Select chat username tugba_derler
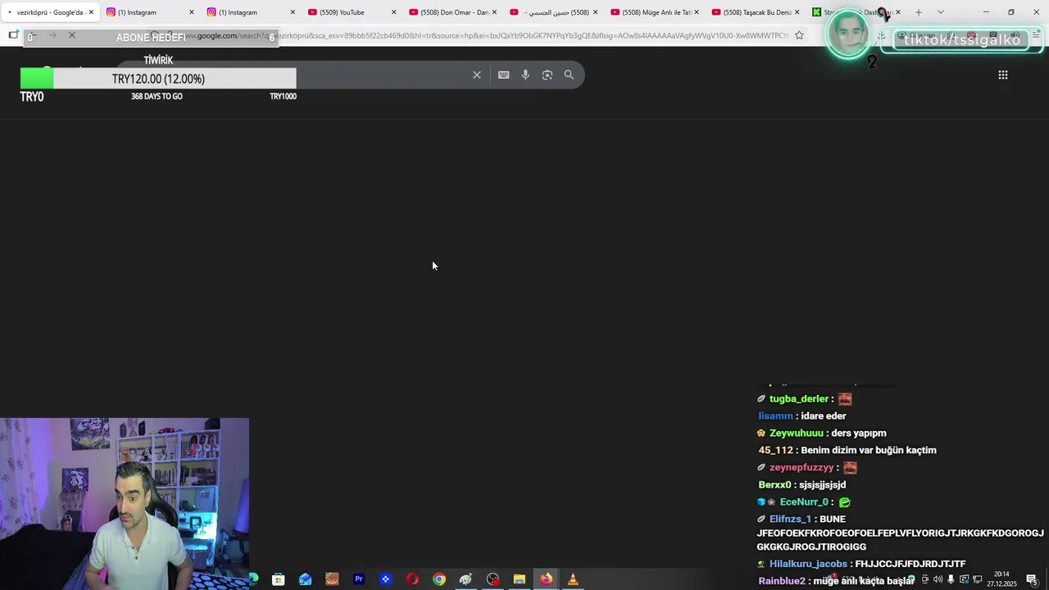 click(799, 399)
